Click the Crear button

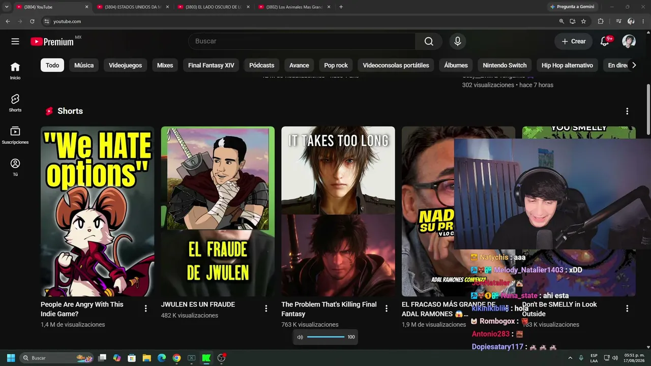[573, 41]
